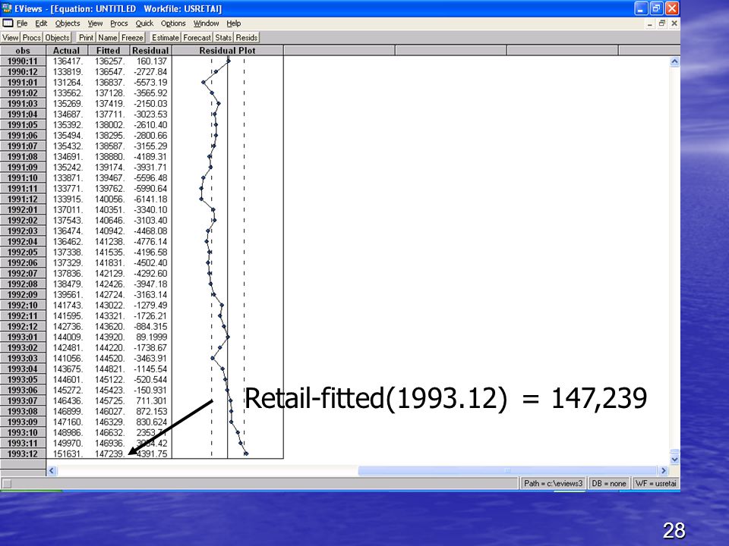Click the horizontal scrollbar left arrow
Viewport: 729px width, 546px height.
coord(52,471)
